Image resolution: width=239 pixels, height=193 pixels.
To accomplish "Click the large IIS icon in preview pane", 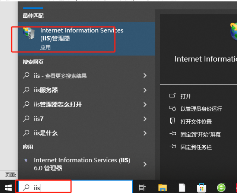I will [234, 31].
